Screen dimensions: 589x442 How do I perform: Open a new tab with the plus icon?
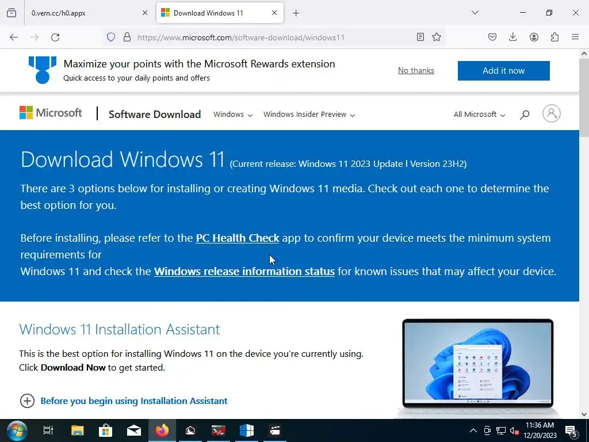pyautogui.click(x=296, y=13)
